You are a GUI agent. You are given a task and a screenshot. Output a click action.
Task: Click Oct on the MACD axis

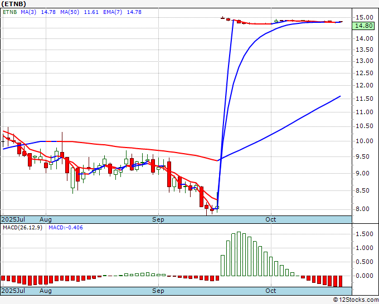pos(270,291)
